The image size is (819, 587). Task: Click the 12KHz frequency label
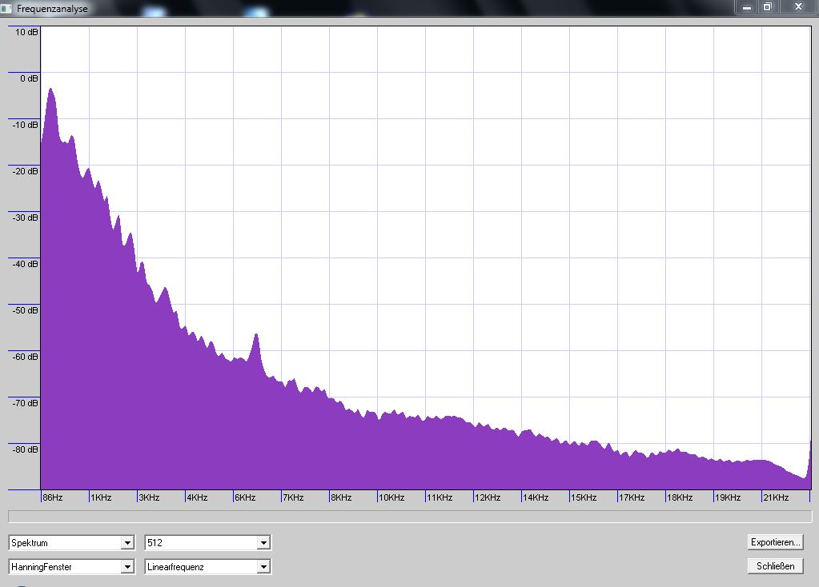(x=488, y=497)
